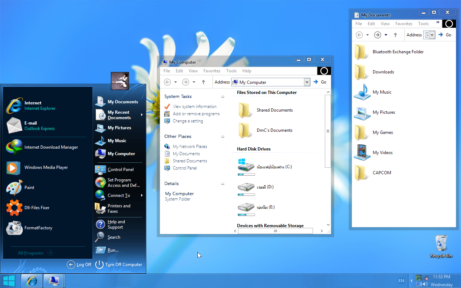
Task: Open the My Computer address dropdown
Action: [307, 82]
